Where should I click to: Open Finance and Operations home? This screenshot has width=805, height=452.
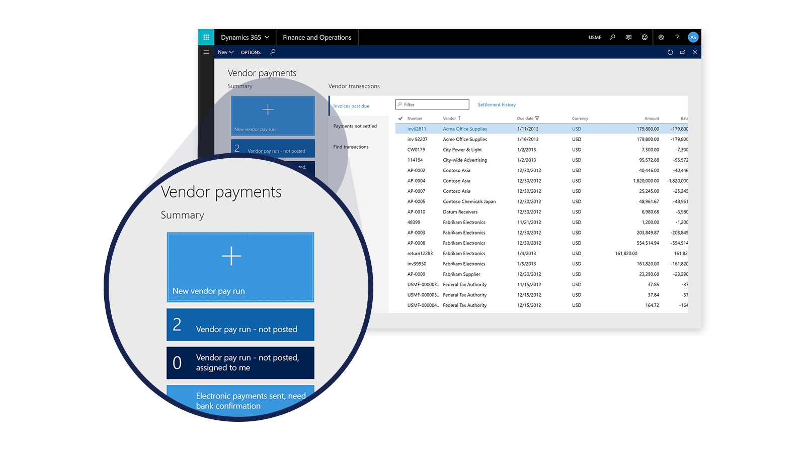click(317, 37)
